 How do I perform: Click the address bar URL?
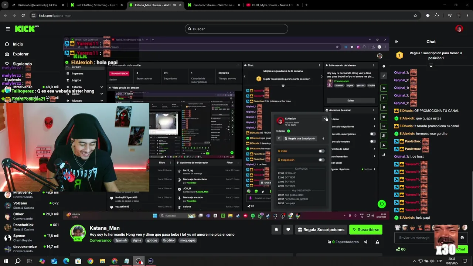click(55, 16)
